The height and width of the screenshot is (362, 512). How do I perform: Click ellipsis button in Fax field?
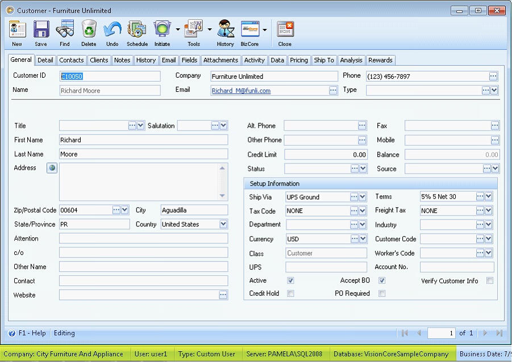click(x=495, y=125)
